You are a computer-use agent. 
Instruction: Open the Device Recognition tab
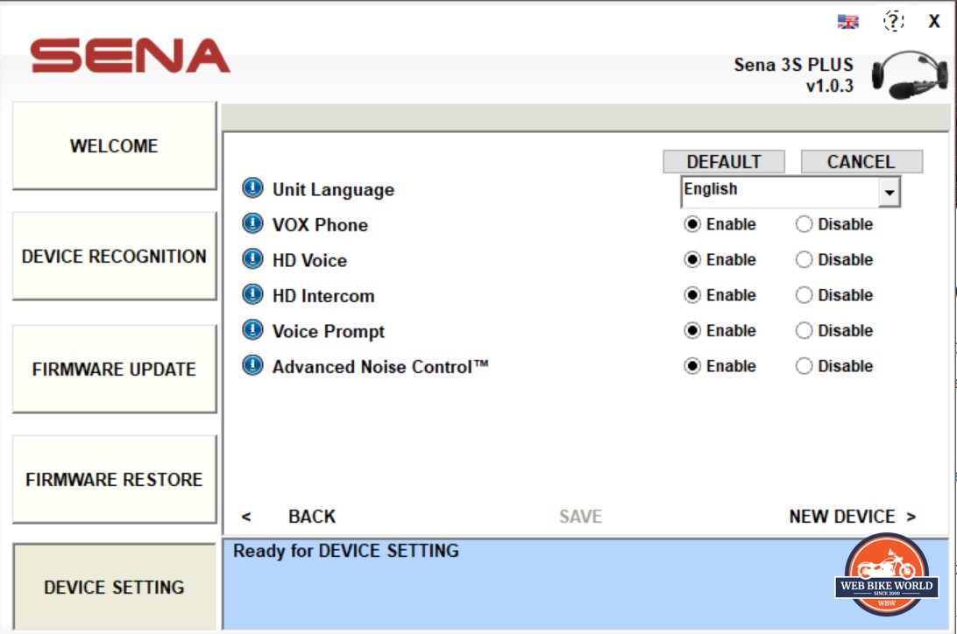coord(114,257)
